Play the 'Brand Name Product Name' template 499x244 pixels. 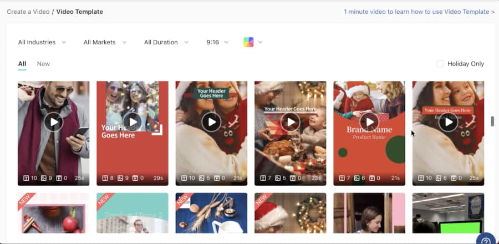[369, 122]
